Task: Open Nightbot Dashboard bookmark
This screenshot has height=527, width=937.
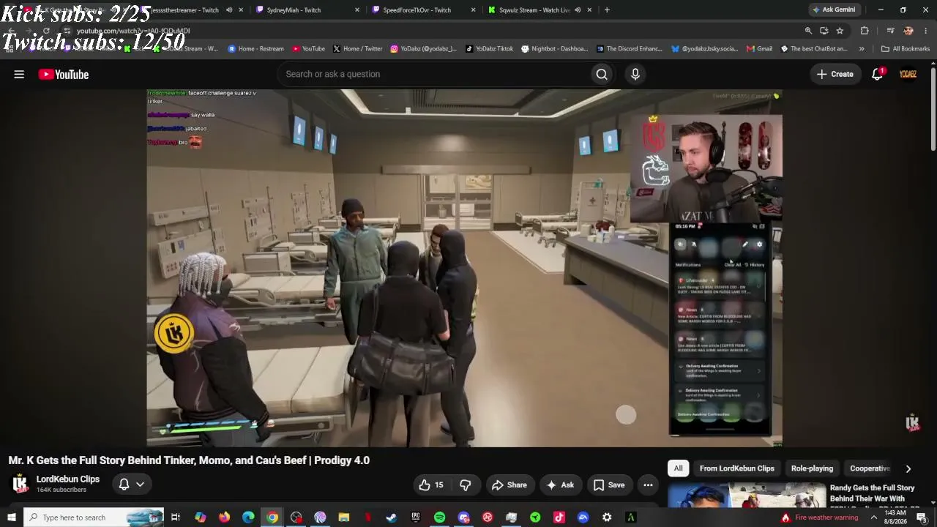Action: tap(554, 49)
